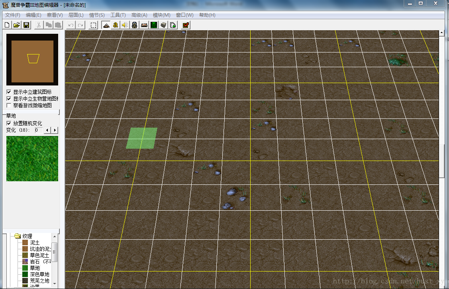Click the 纹理 folder icon in the tree

click(x=18, y=236)
